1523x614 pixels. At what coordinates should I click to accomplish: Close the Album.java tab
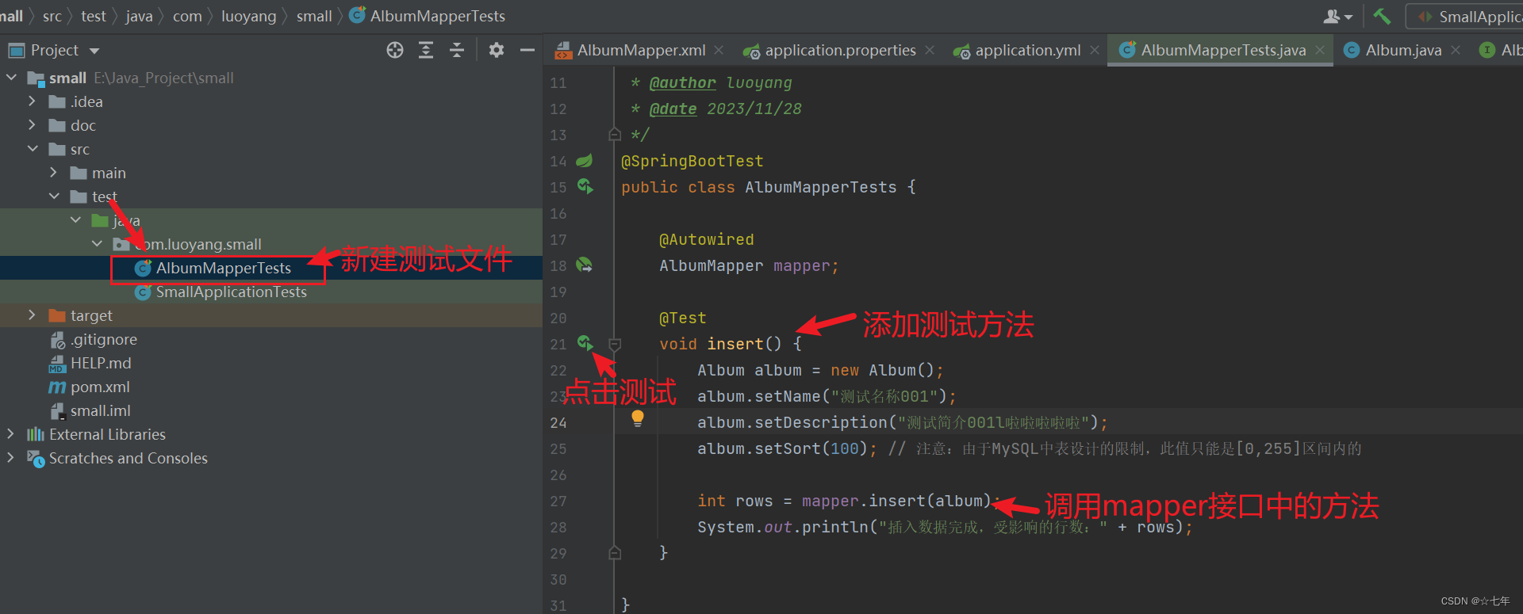pos(1456,50)
